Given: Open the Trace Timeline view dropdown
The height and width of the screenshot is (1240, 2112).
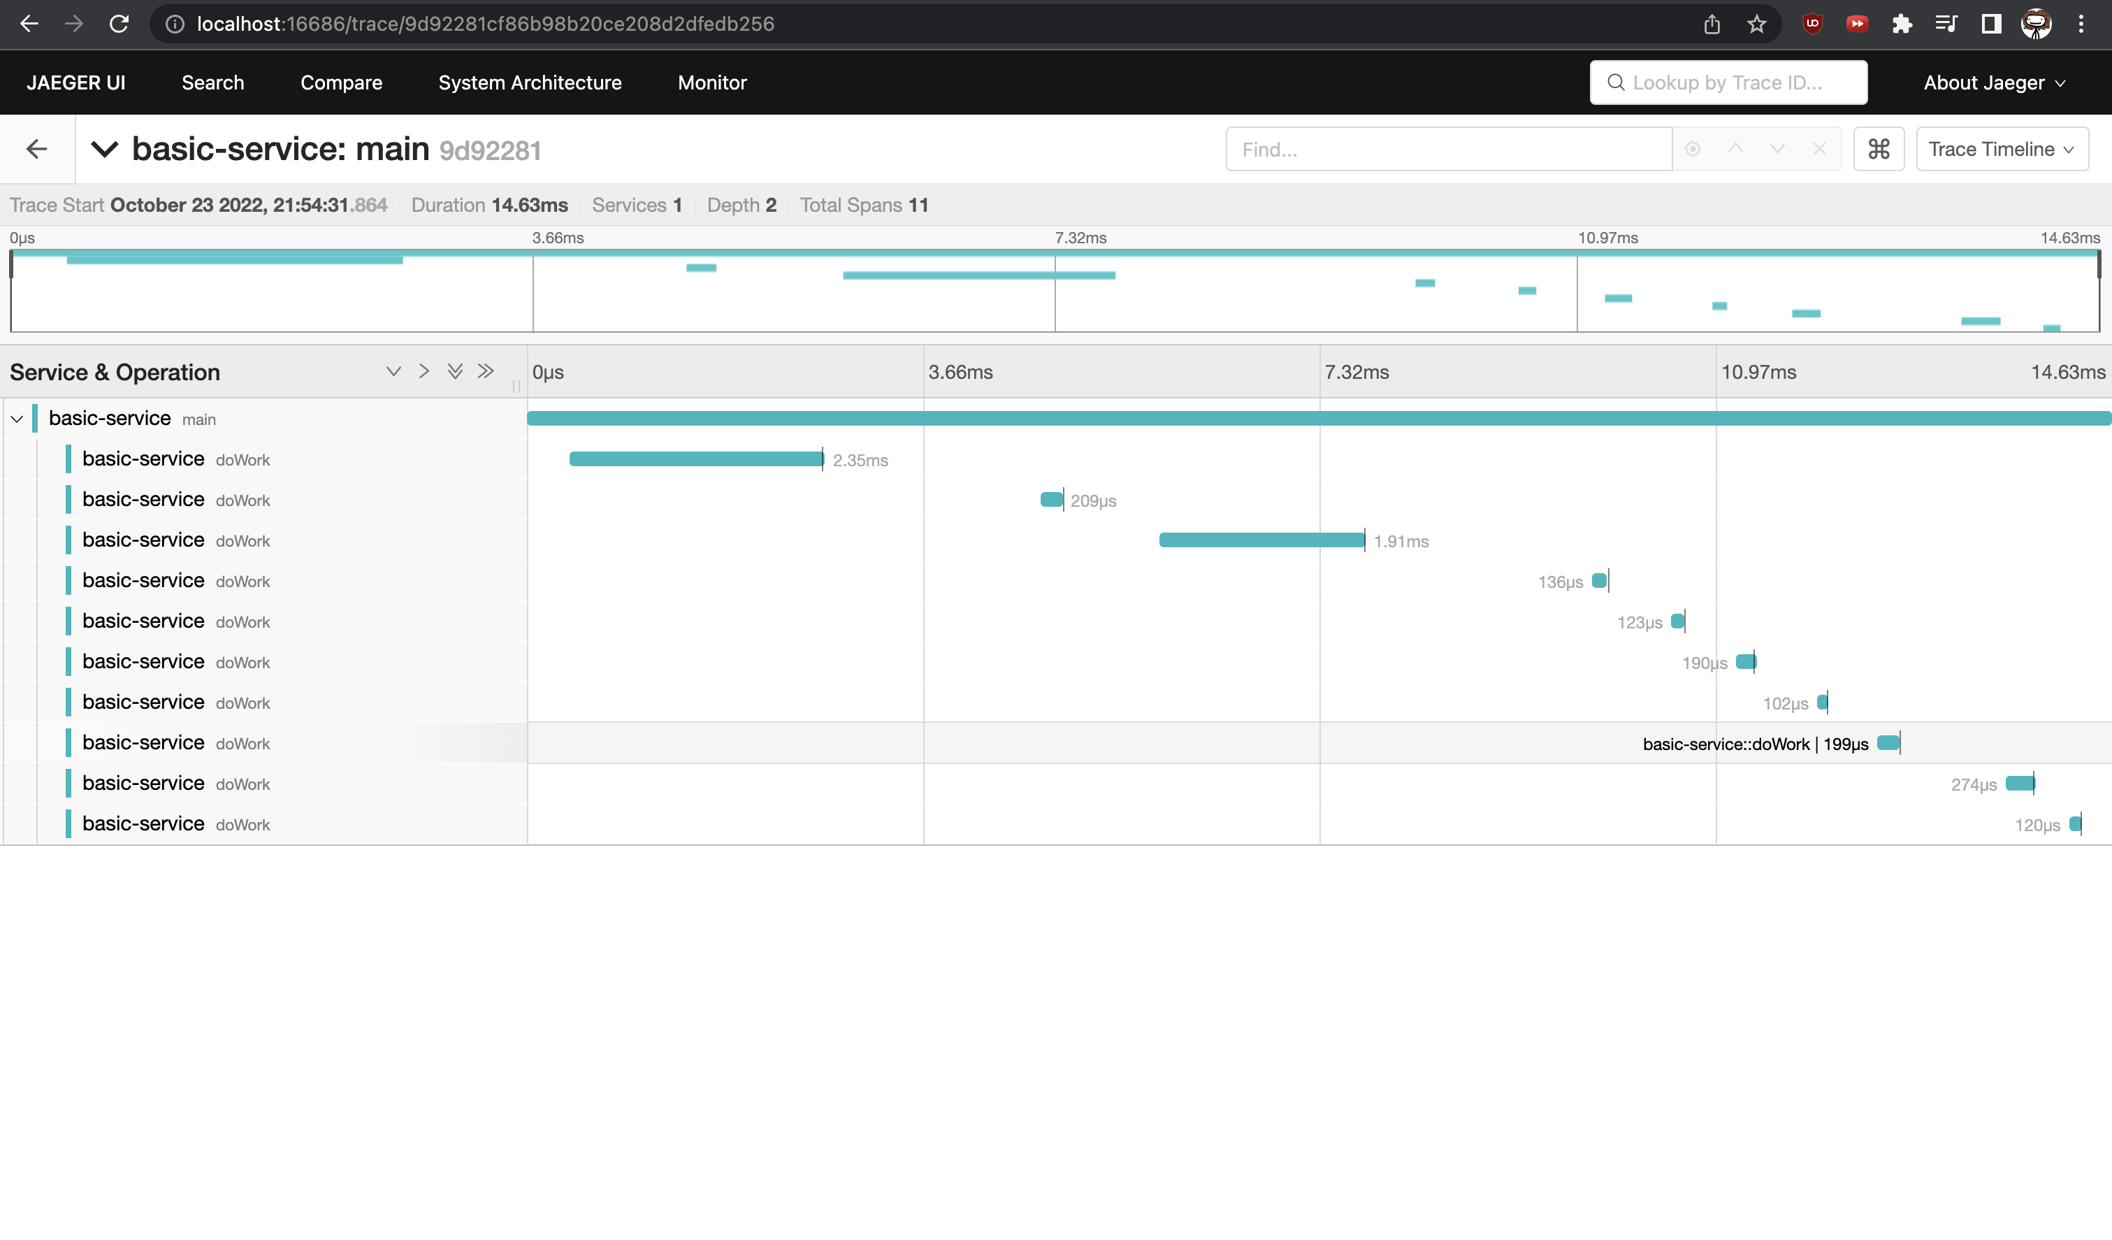Looking at the screenshot, I should [x=2001, y=150].
